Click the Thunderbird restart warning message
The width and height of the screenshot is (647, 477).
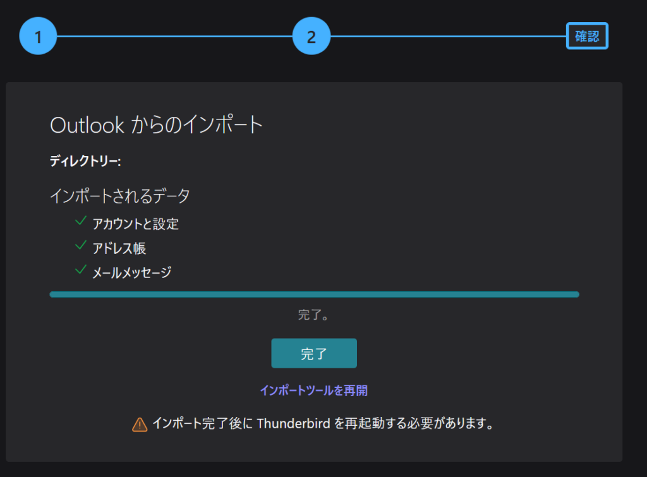tap(322, 423)
